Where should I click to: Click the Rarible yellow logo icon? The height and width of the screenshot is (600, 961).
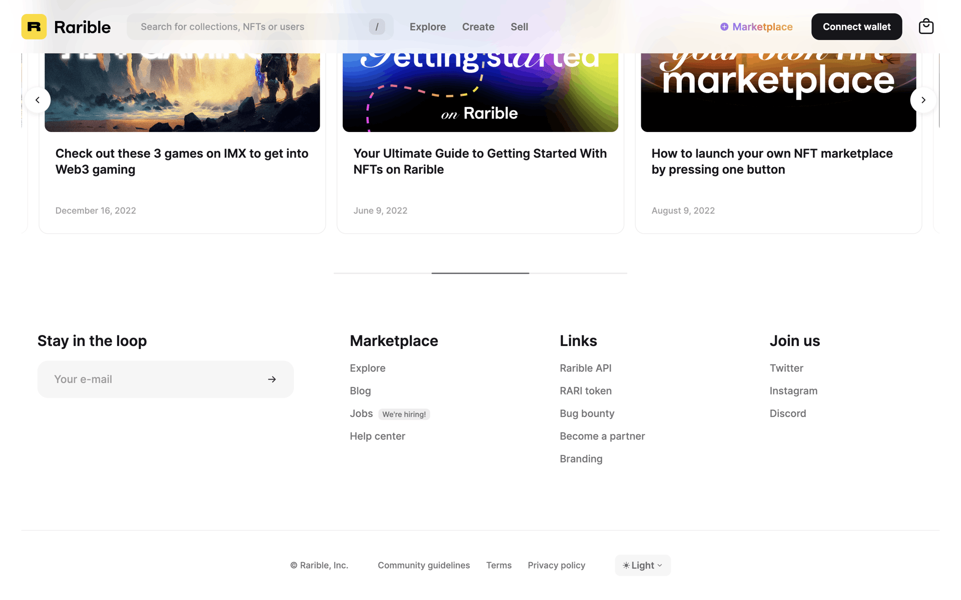(34, 26)
